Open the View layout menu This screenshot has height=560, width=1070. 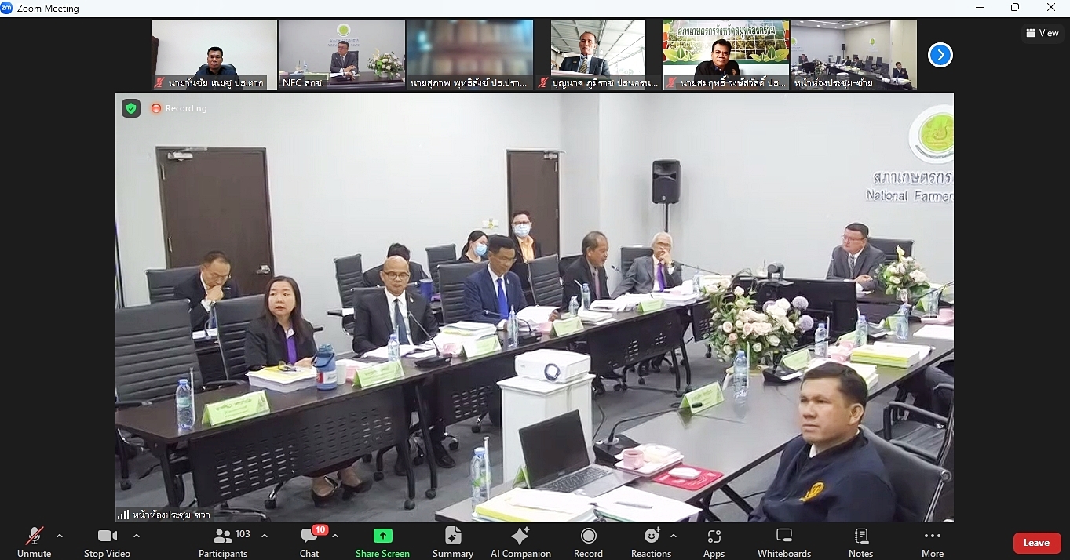1042,33
